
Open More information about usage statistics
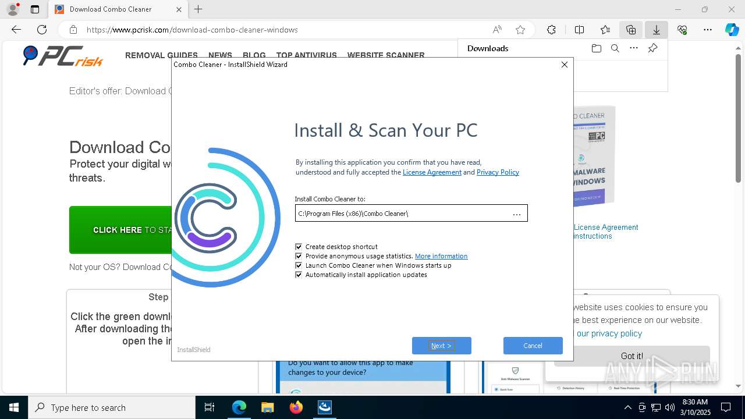tap(441, 256)
